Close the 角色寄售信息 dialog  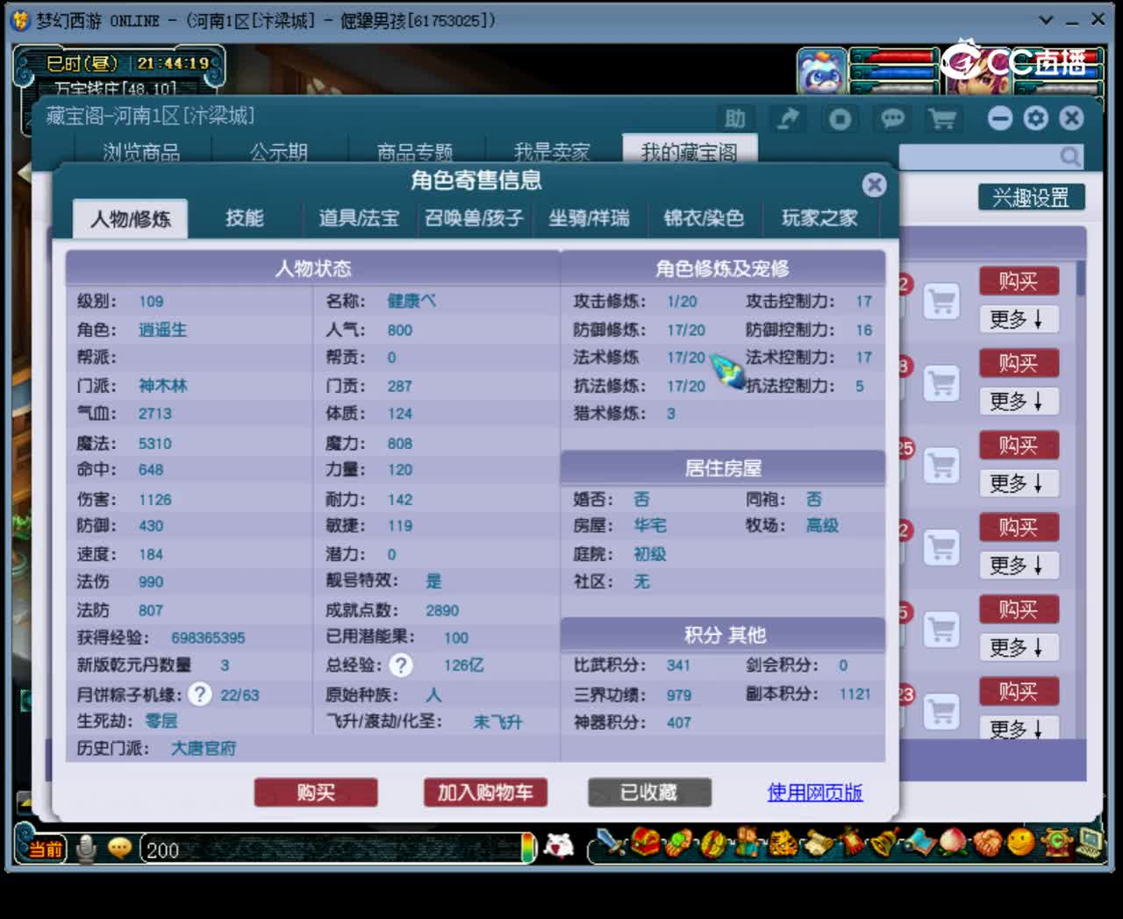tap(874, 184)
